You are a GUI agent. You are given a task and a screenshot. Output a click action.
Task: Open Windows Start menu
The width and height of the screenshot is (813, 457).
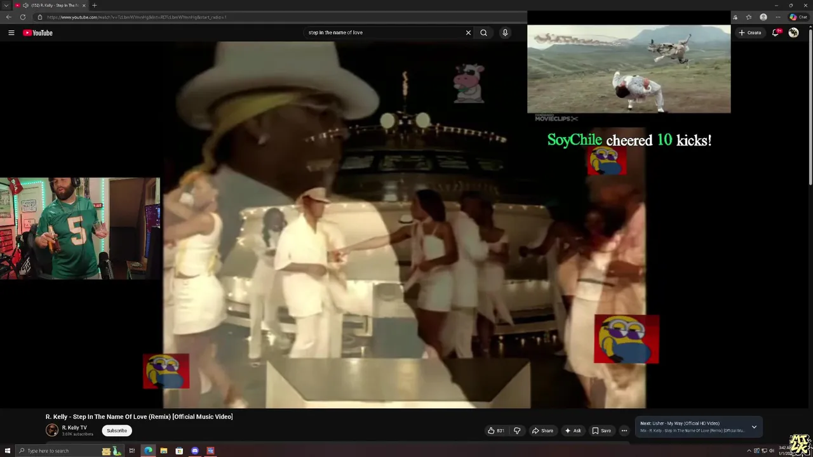click(x=8, y=451)
